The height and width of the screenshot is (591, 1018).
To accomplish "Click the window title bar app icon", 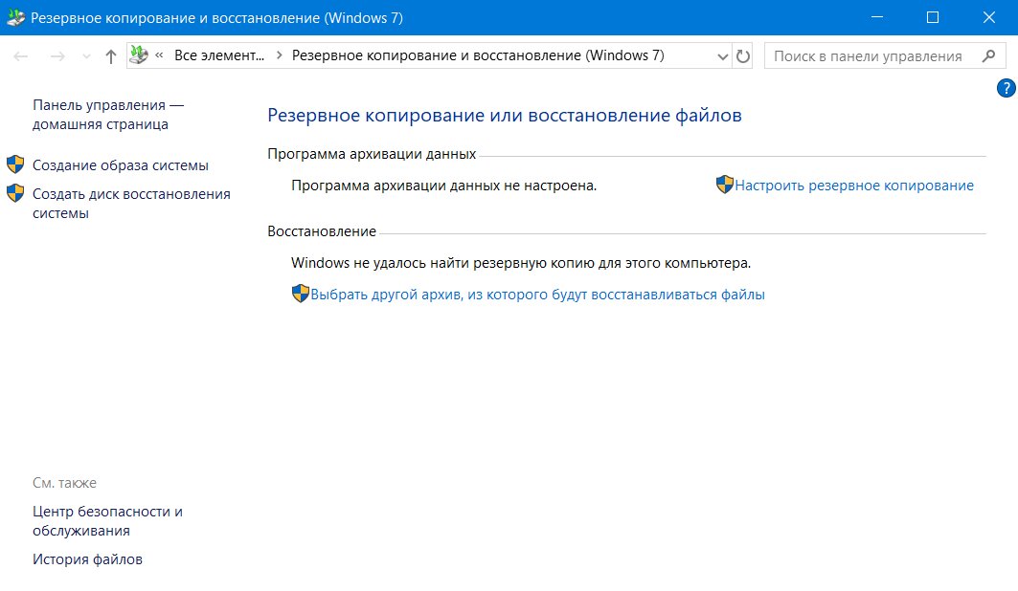I will pos(15,17).
